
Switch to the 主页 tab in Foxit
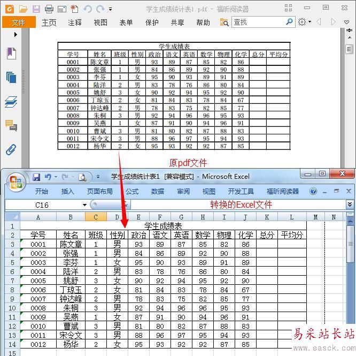tap(49, 22)
